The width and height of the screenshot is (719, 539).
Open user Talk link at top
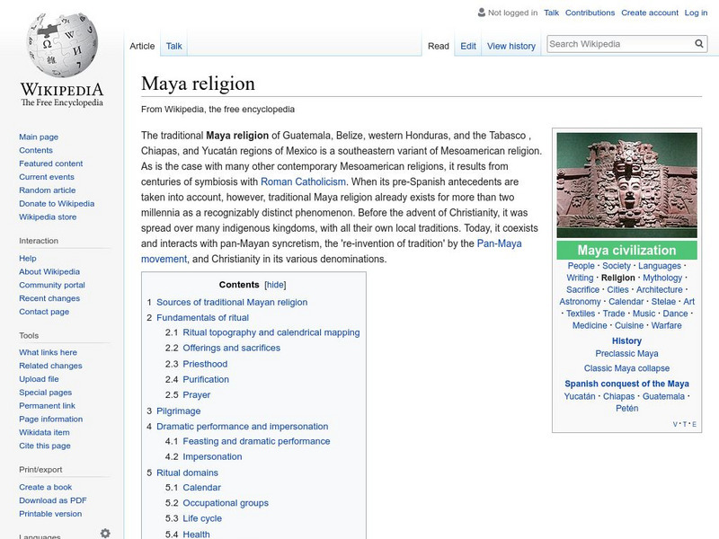pos(551,13)
